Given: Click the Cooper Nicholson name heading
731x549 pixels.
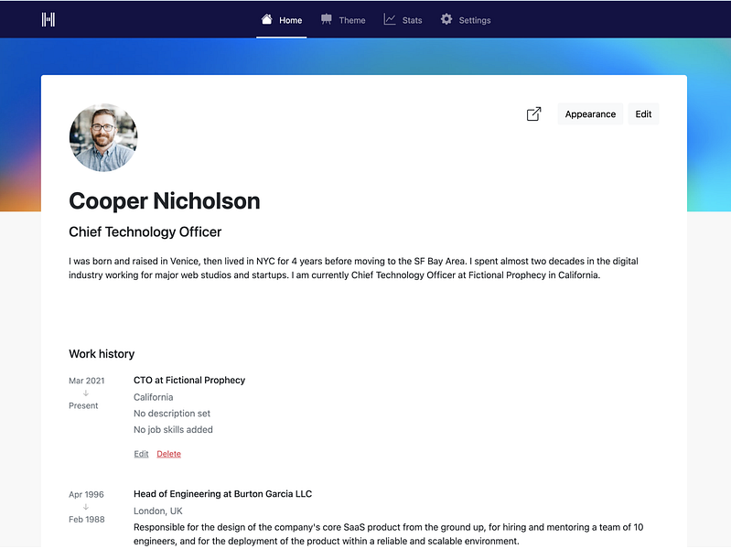Looking at the screenshot, I should (x=165, y=201).
